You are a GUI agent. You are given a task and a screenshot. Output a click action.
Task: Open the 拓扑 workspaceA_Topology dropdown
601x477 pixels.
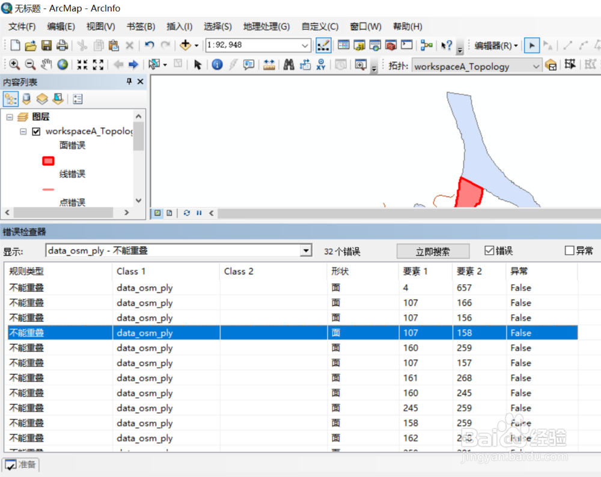click(x=536, y=66)
